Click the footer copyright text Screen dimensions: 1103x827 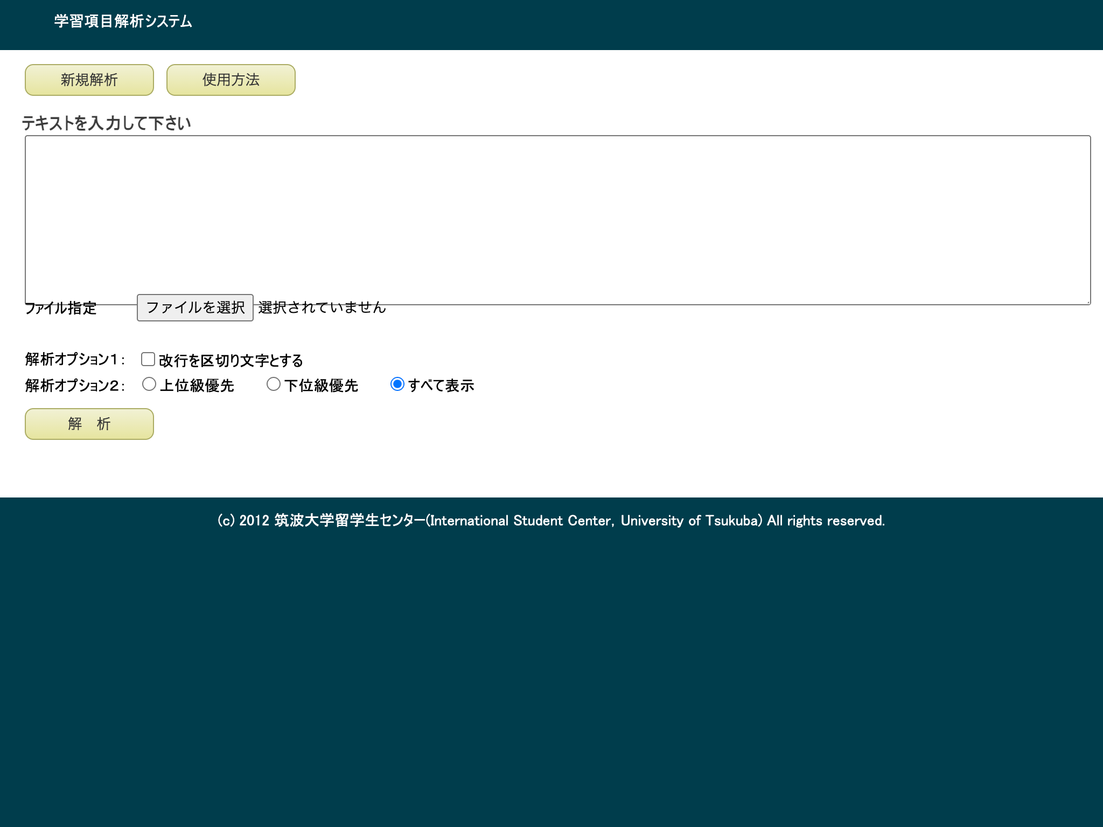[551, 521]
